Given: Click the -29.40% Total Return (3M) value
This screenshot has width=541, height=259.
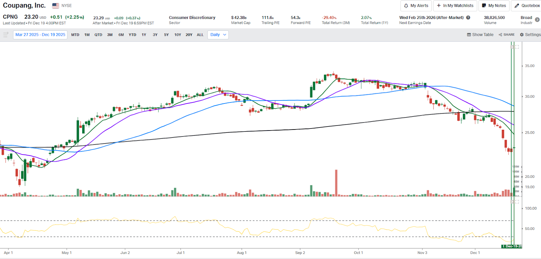Looking at the screenshot, I should [329, 18].
